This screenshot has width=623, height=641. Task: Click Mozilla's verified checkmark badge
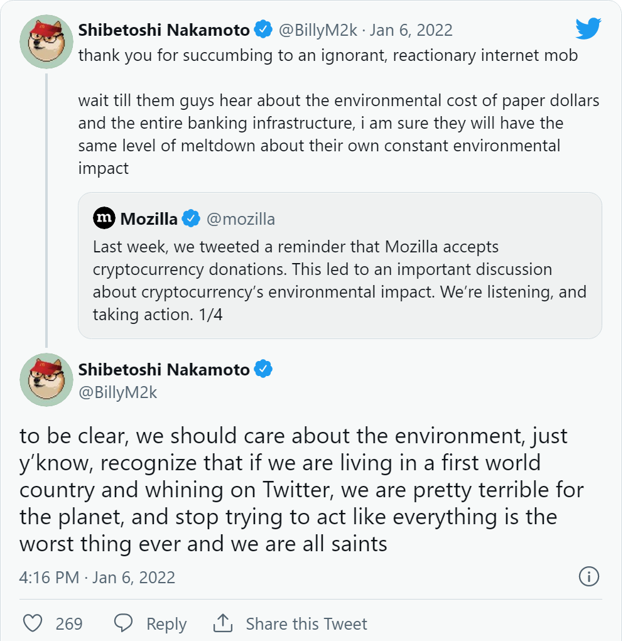[x=191, y=218]
